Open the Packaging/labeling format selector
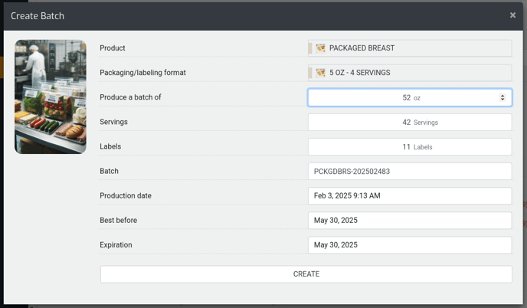 pos(410,73)
